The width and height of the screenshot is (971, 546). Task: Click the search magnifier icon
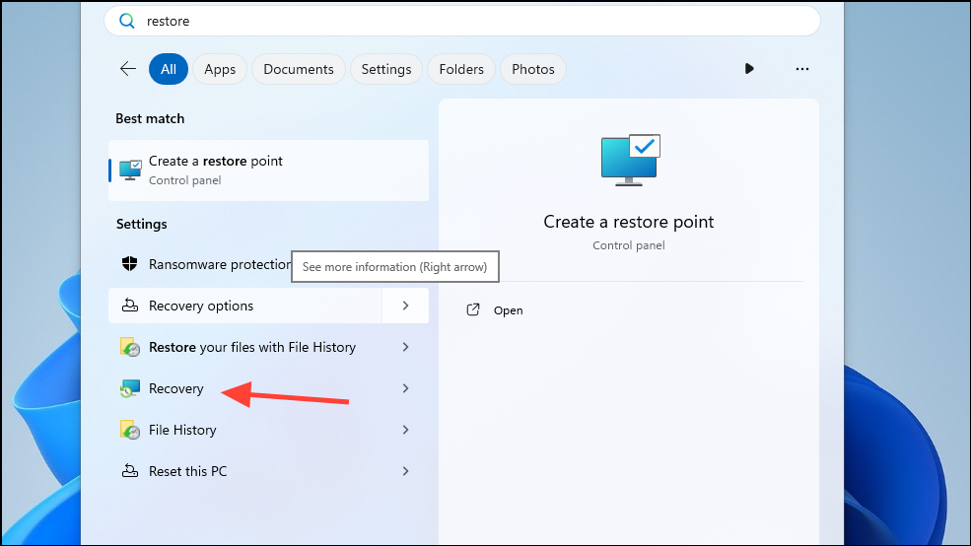(127, 21)
